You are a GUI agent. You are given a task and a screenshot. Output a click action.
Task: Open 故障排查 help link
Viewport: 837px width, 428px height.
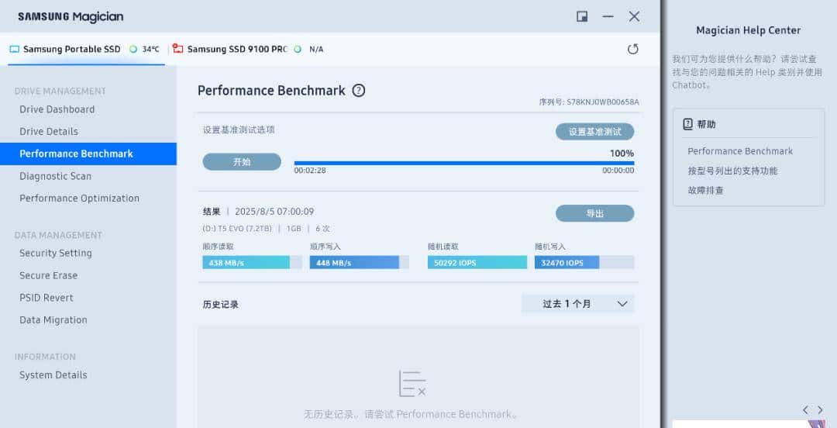click(x=705, y=190)
